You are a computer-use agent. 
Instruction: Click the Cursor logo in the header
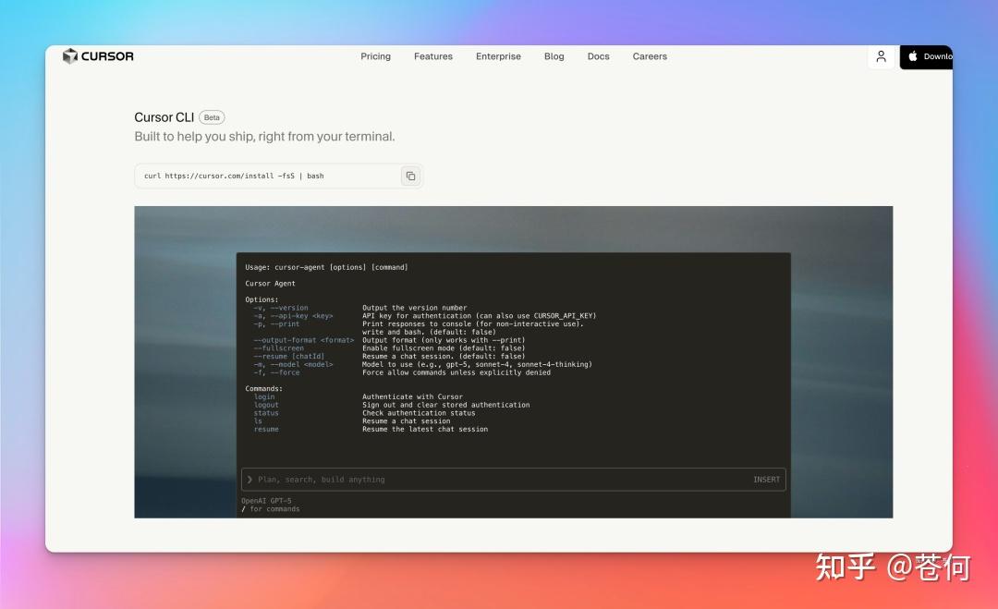click(98, 56)
